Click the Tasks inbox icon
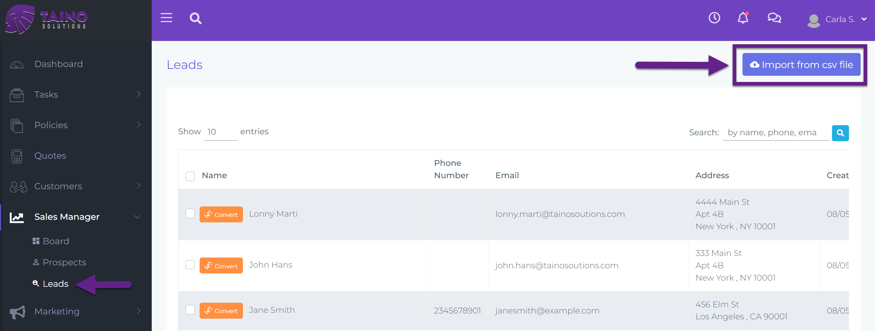This screenshot has height=331, width=875. point(17,95)
